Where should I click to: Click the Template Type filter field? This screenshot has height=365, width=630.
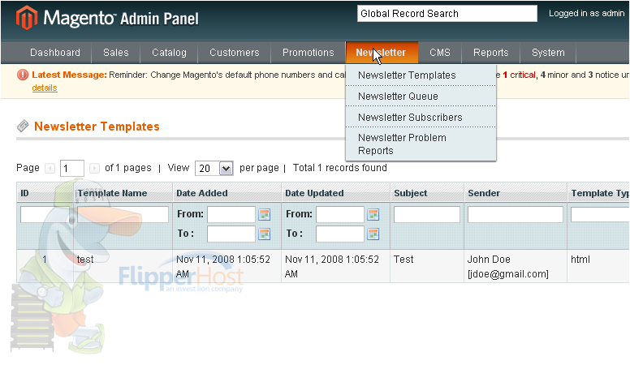[x=600, y=214]
